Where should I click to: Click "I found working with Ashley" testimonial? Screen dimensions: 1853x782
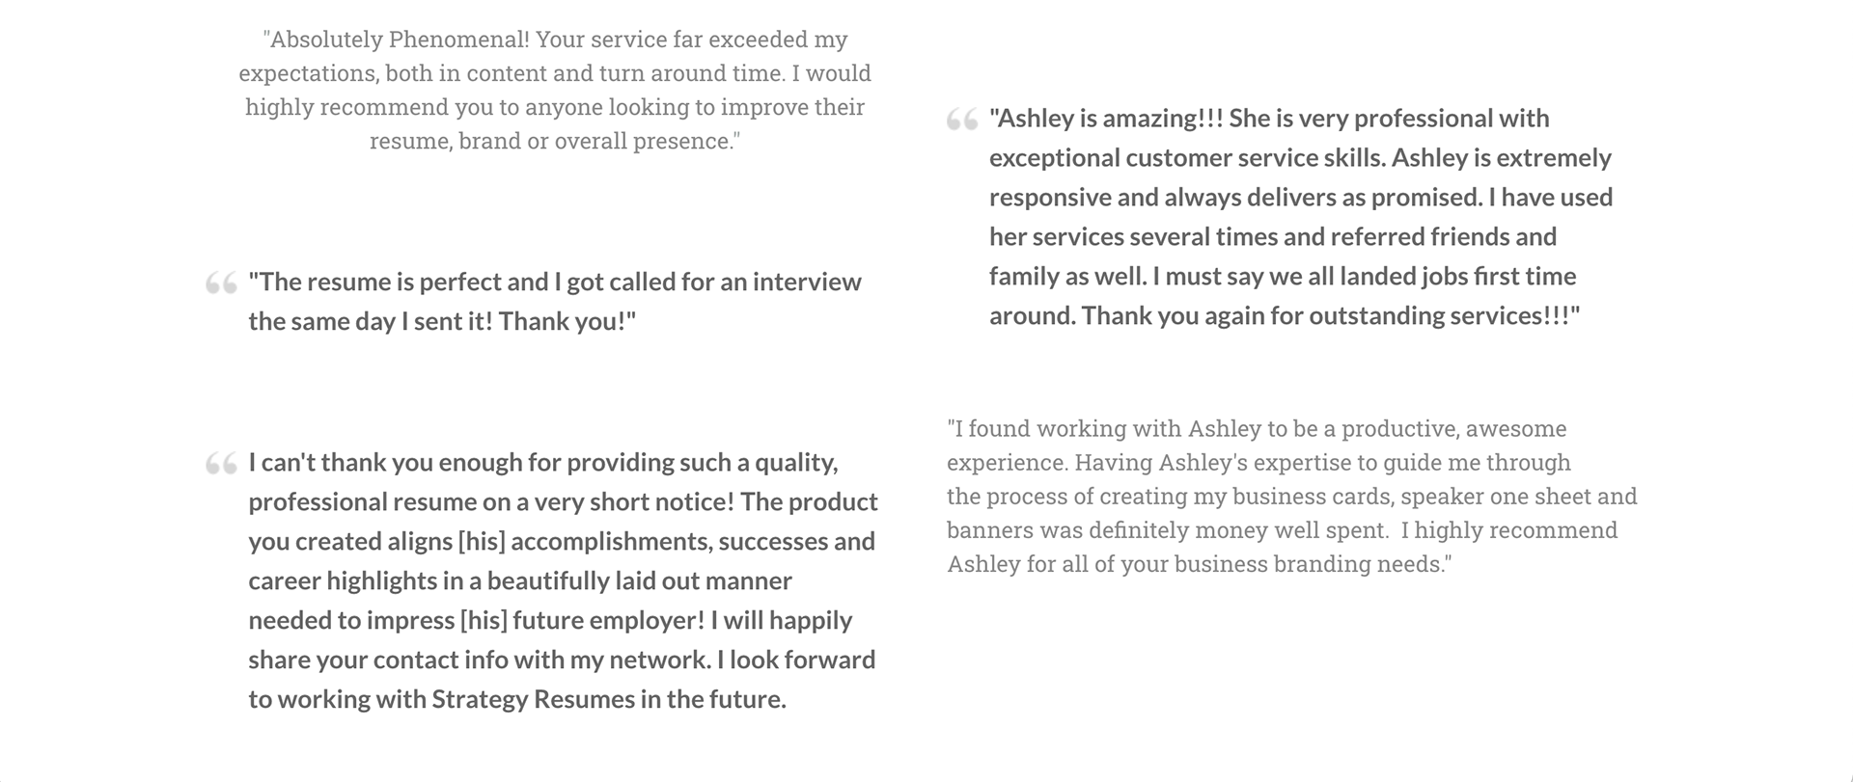(x=1292, y=496)
